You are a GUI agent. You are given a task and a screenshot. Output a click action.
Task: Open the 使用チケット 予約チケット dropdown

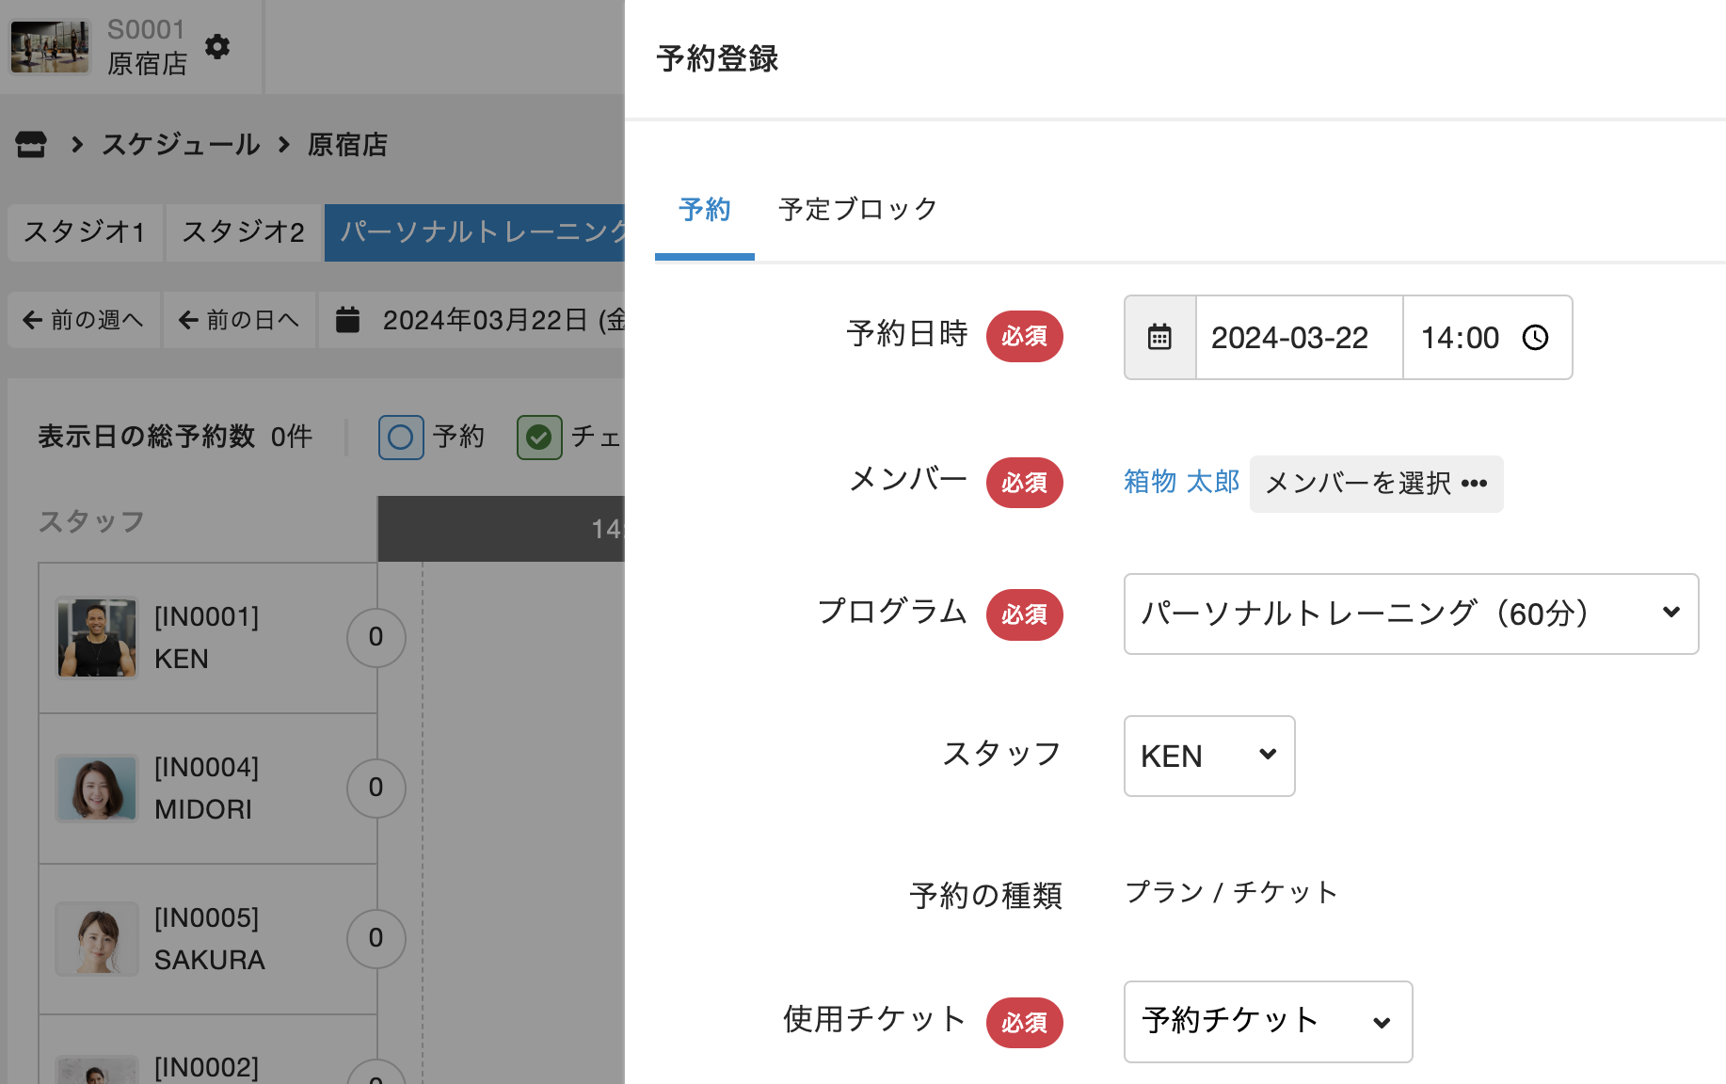(1267, 1021)
